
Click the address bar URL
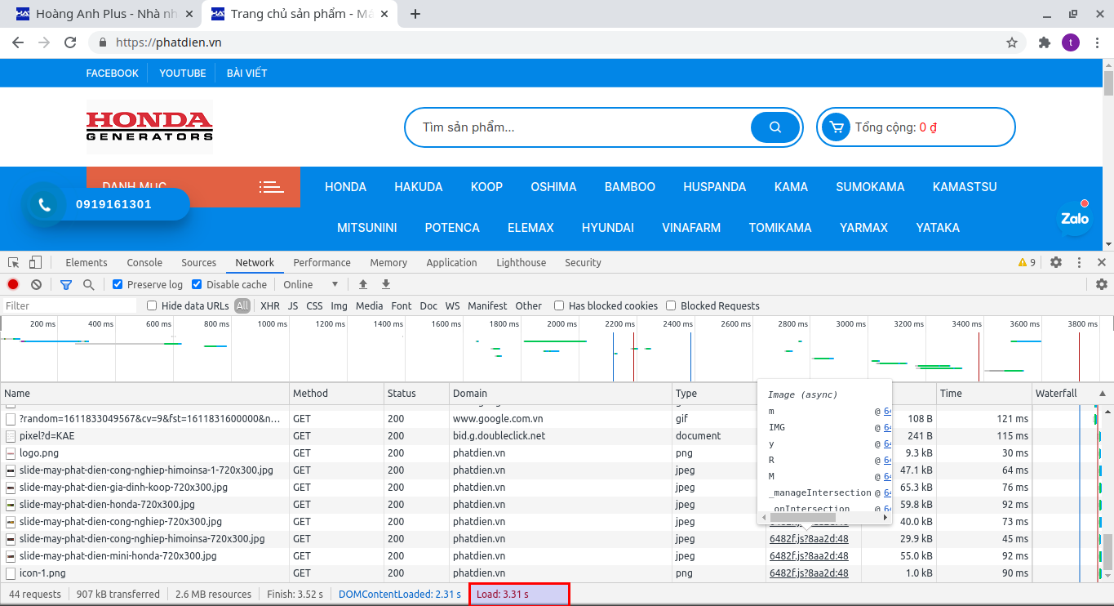[169, 42]
